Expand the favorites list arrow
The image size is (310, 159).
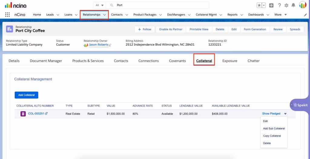click(264, 5)
